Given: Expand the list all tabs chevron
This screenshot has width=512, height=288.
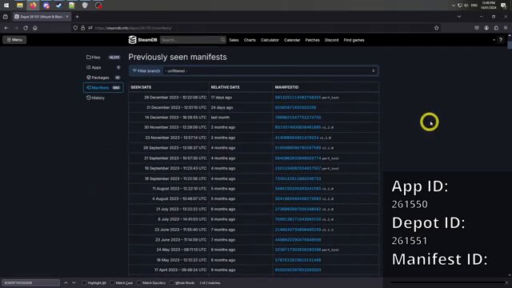Looking at the screenshot, I should coord(459,16).
